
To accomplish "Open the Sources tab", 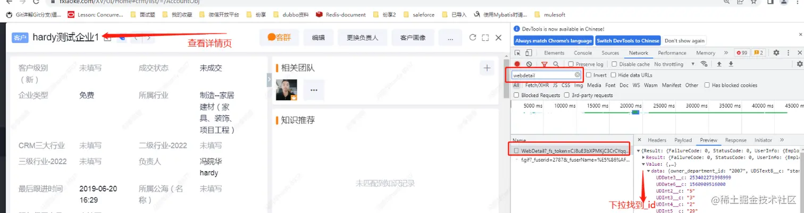I will click(x=610, y=53).
